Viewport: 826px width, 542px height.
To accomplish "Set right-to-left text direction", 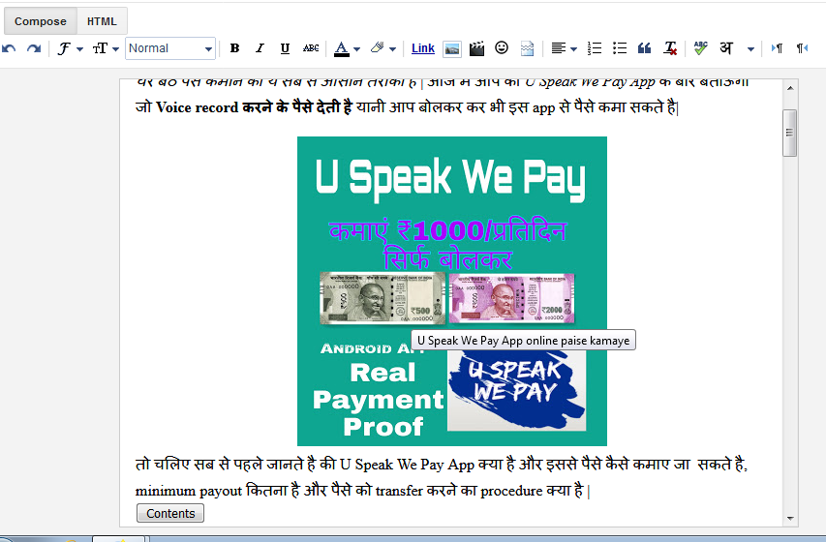I will (x=802, y=48).
